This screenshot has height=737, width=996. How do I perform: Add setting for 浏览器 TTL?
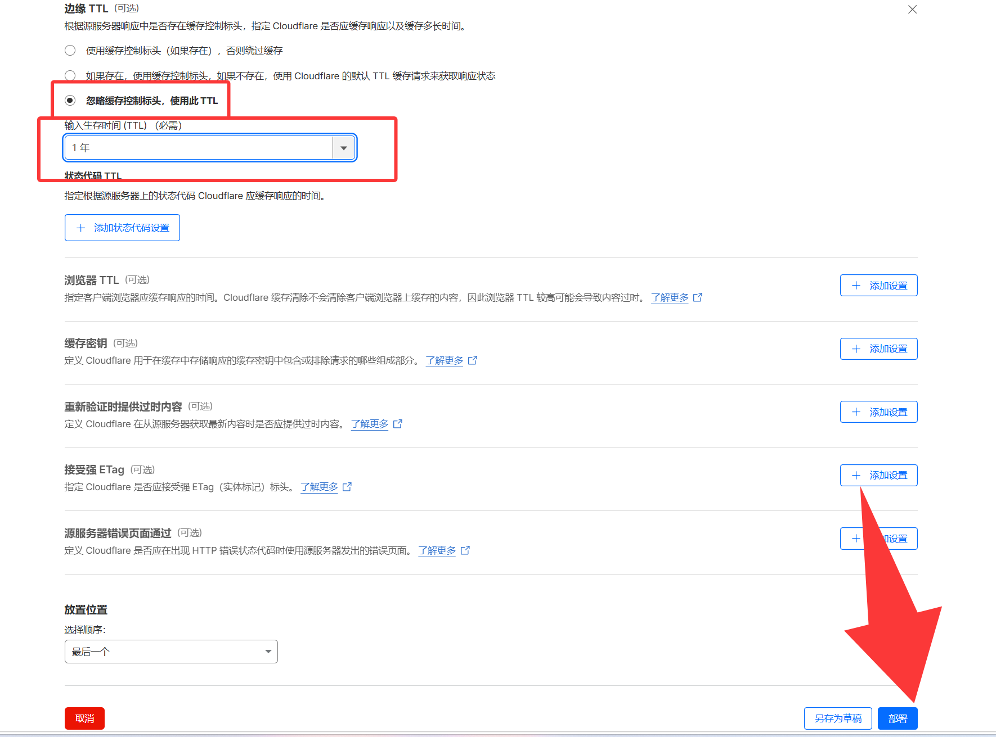(x=878, y=286)
